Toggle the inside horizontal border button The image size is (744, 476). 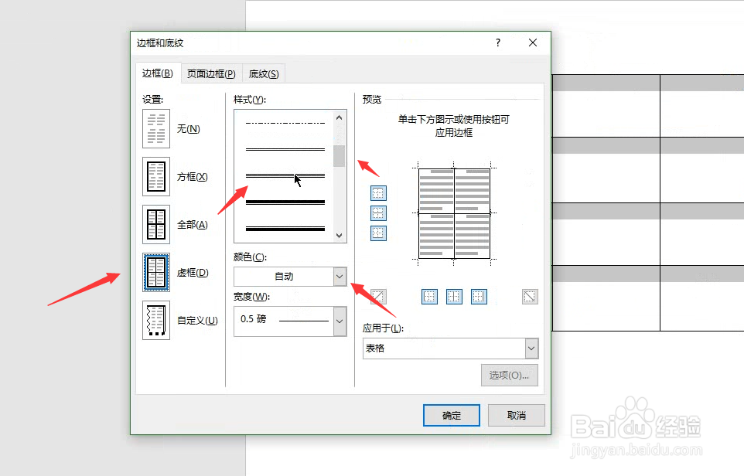tap(378, 213)
